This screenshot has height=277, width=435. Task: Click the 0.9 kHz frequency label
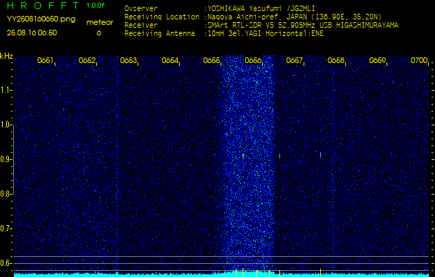(6, 159)
